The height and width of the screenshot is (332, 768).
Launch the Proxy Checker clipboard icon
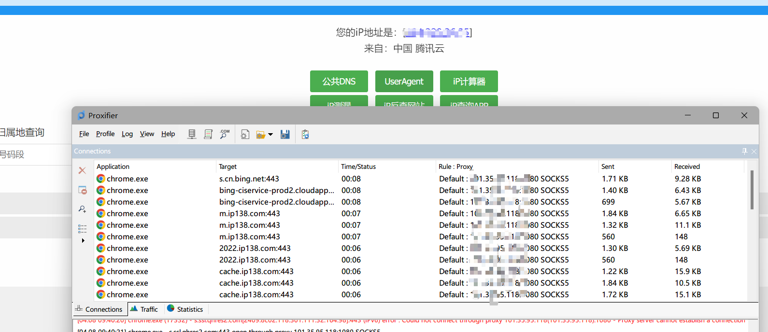click(305, 134)
